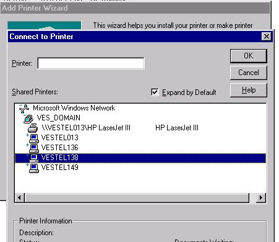This screenshot has height=242, width=279.
Task: Select the VESTEL136 tree row text
Action: (60, 148)
